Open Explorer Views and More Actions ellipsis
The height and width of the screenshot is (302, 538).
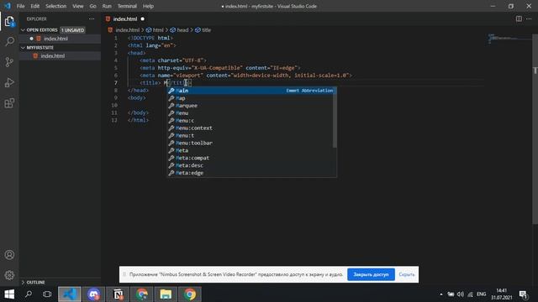pos(92,18)
